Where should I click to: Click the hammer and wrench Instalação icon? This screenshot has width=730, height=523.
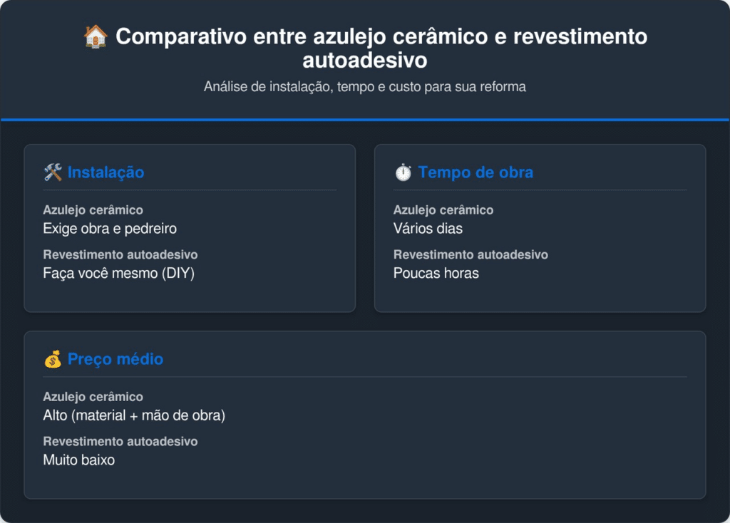click(x=53, y=172)
